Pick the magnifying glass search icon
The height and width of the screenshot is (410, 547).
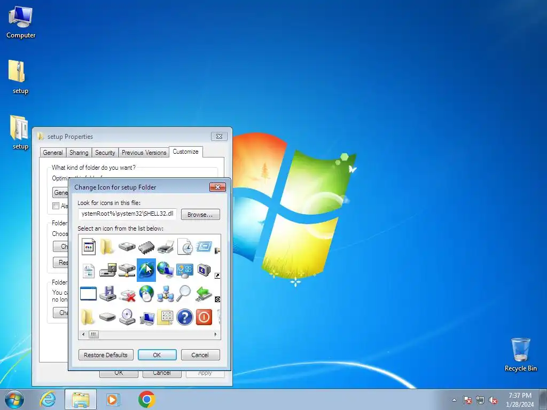[184, 293]
